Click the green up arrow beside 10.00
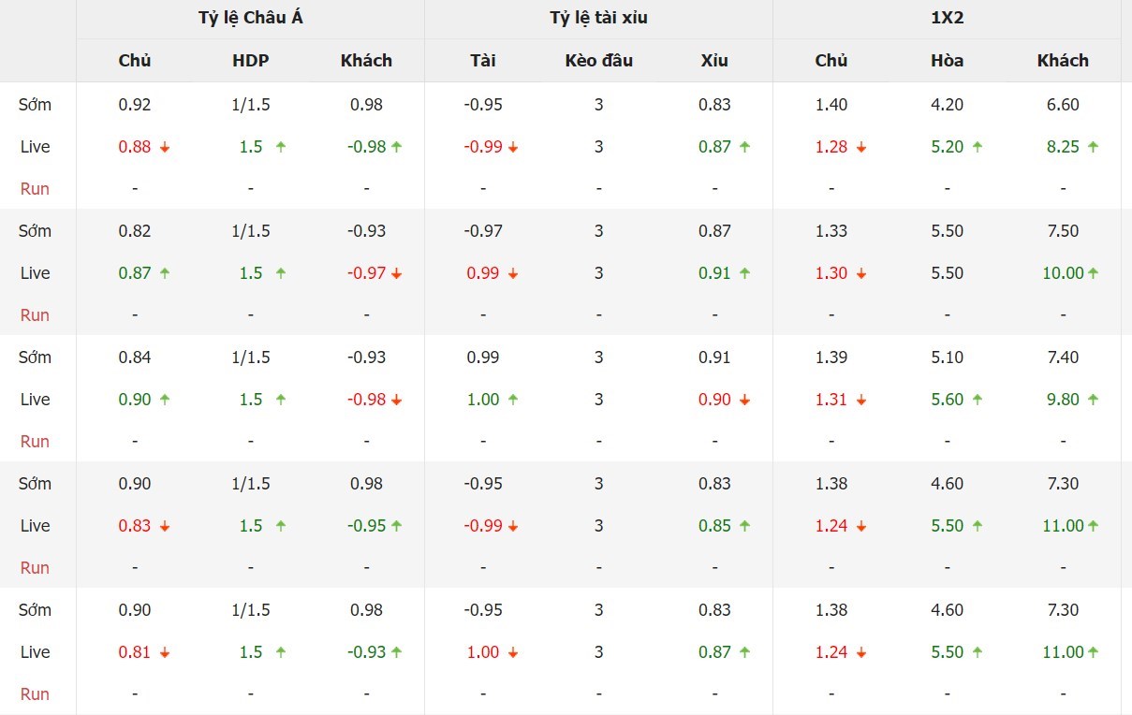 (x=1094, y=273)
